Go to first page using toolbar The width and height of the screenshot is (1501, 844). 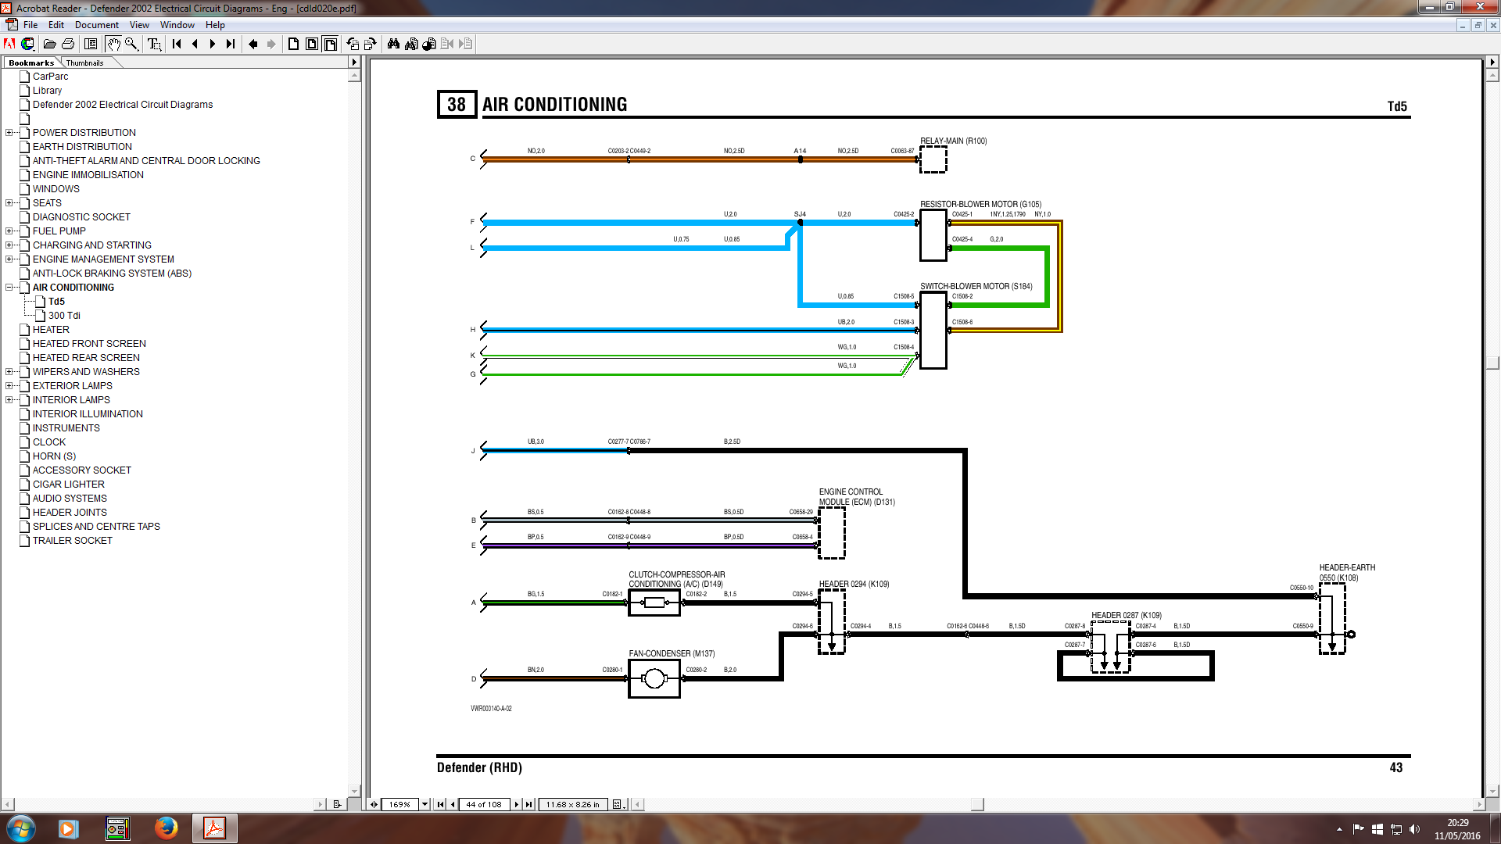tap(177, 44)
